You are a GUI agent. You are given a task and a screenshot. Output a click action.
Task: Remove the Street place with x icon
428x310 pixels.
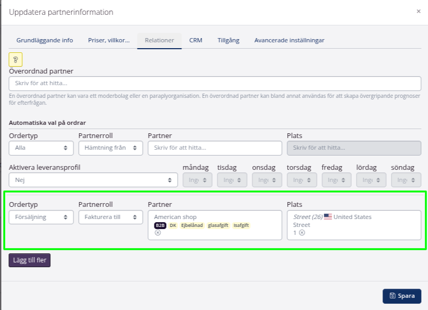[x=302, y=233]
